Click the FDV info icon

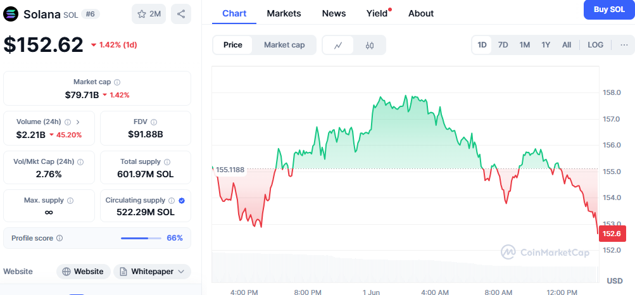click(154, 122)
